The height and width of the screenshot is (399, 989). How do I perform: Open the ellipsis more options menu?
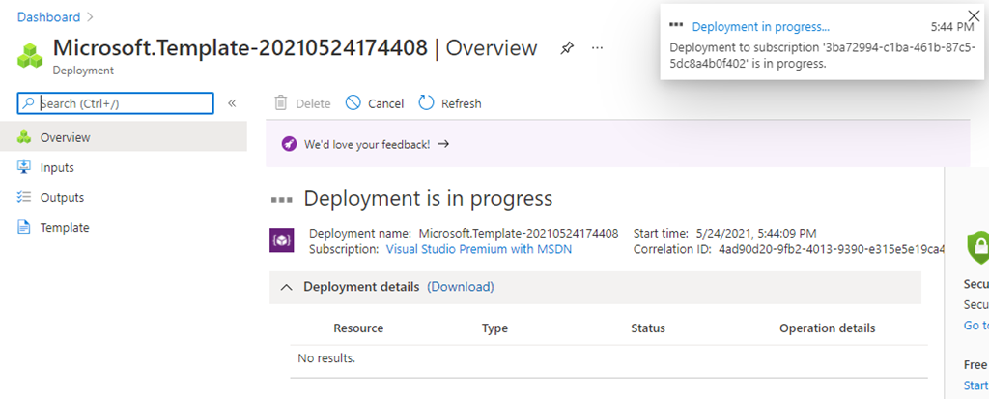pos(598,48)
